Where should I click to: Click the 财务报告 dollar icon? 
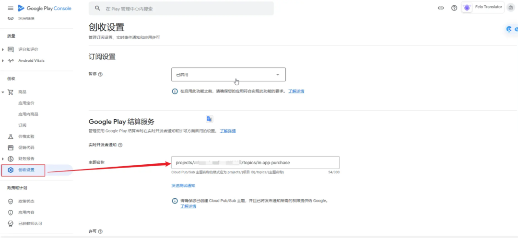pos(11,159)
